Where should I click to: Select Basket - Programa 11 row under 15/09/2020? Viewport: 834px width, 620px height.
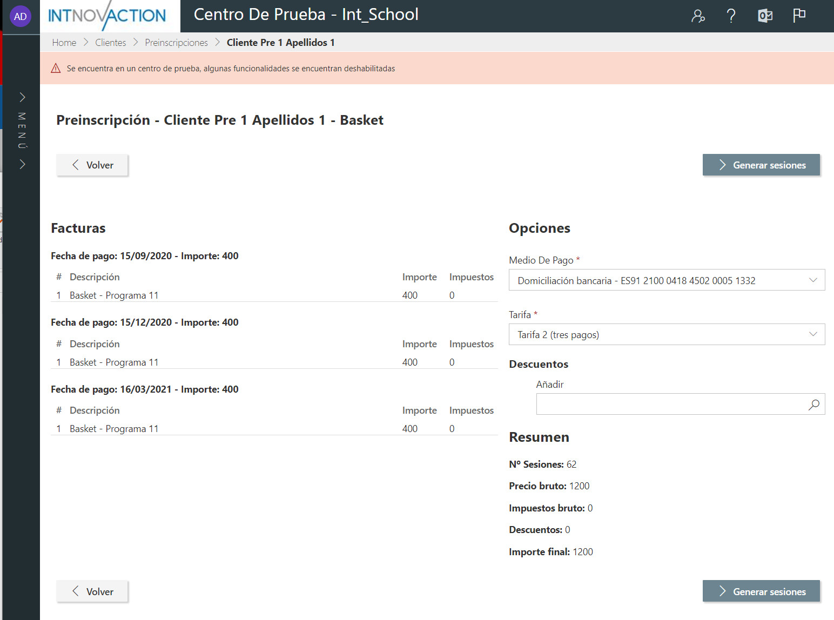pos(274,295)
